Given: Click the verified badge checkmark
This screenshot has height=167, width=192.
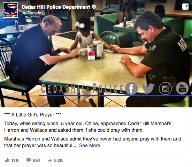Looking at the screenshot, I should point(94,7).
